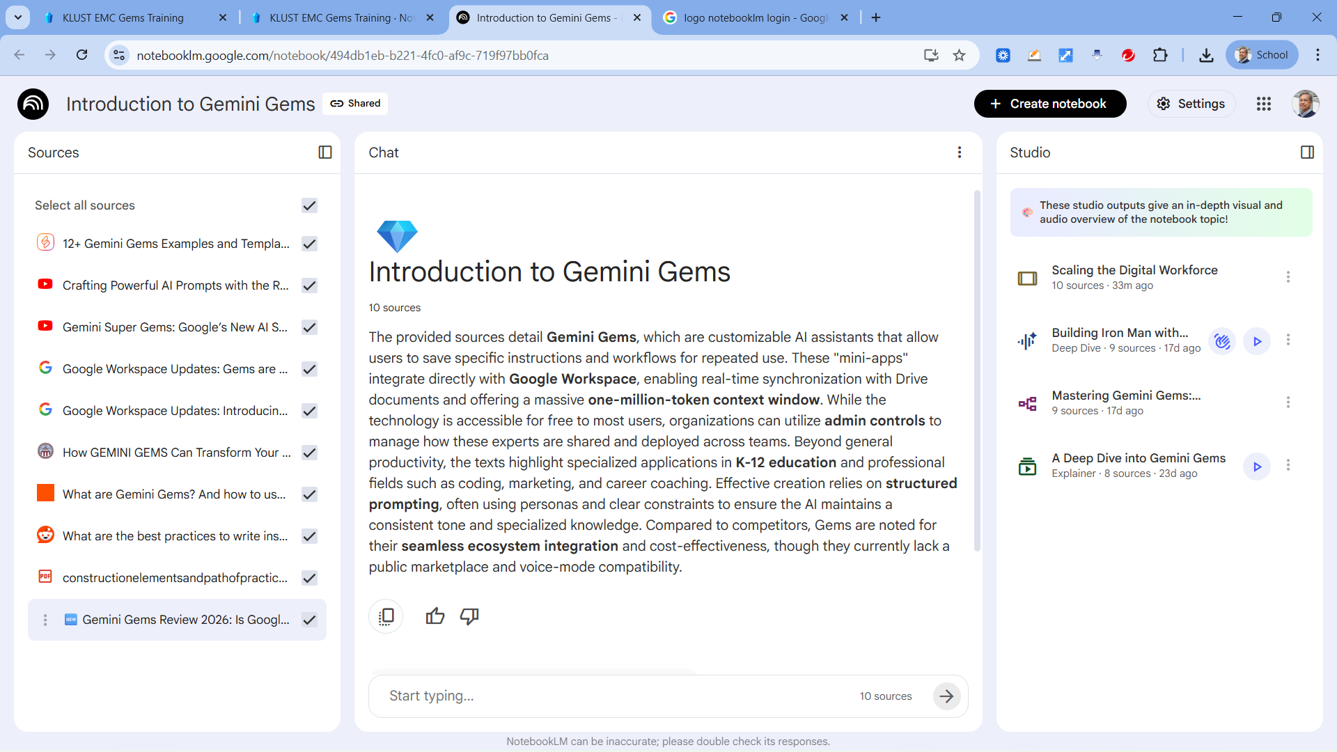The height and width of the screenshot is (752, 1337).
Task: Uncheck What are Gemini Gems source
Action: coord(310,494)
